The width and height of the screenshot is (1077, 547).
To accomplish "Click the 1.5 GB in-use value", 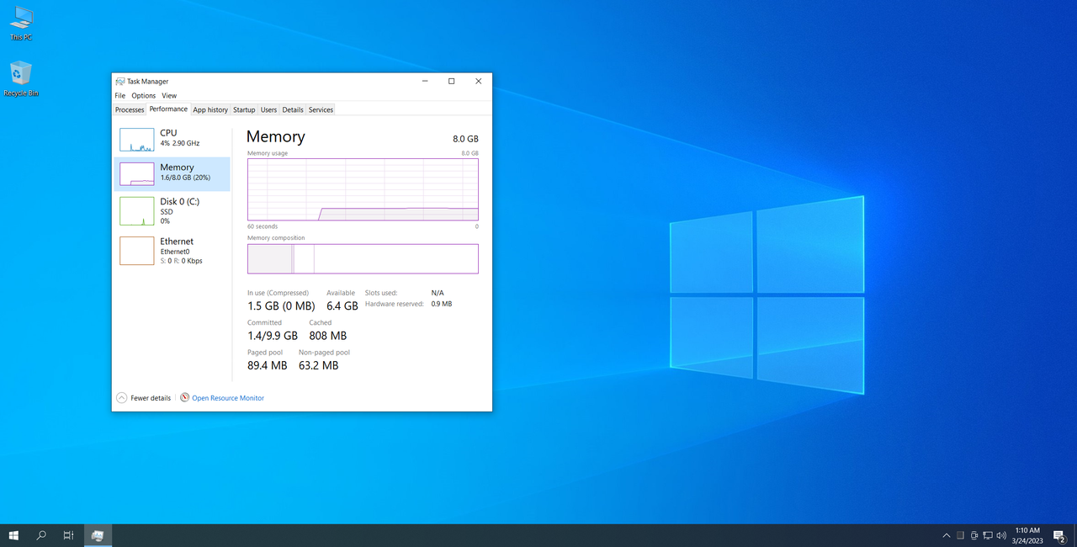I will pos(281,306).
